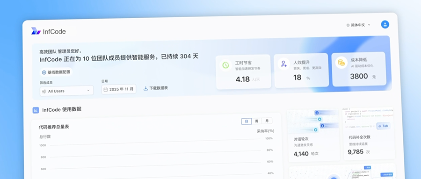This screenshot has height=179, width=421.
Task: Open the 简体中文 language dropdown
Action: pos(358,25)
